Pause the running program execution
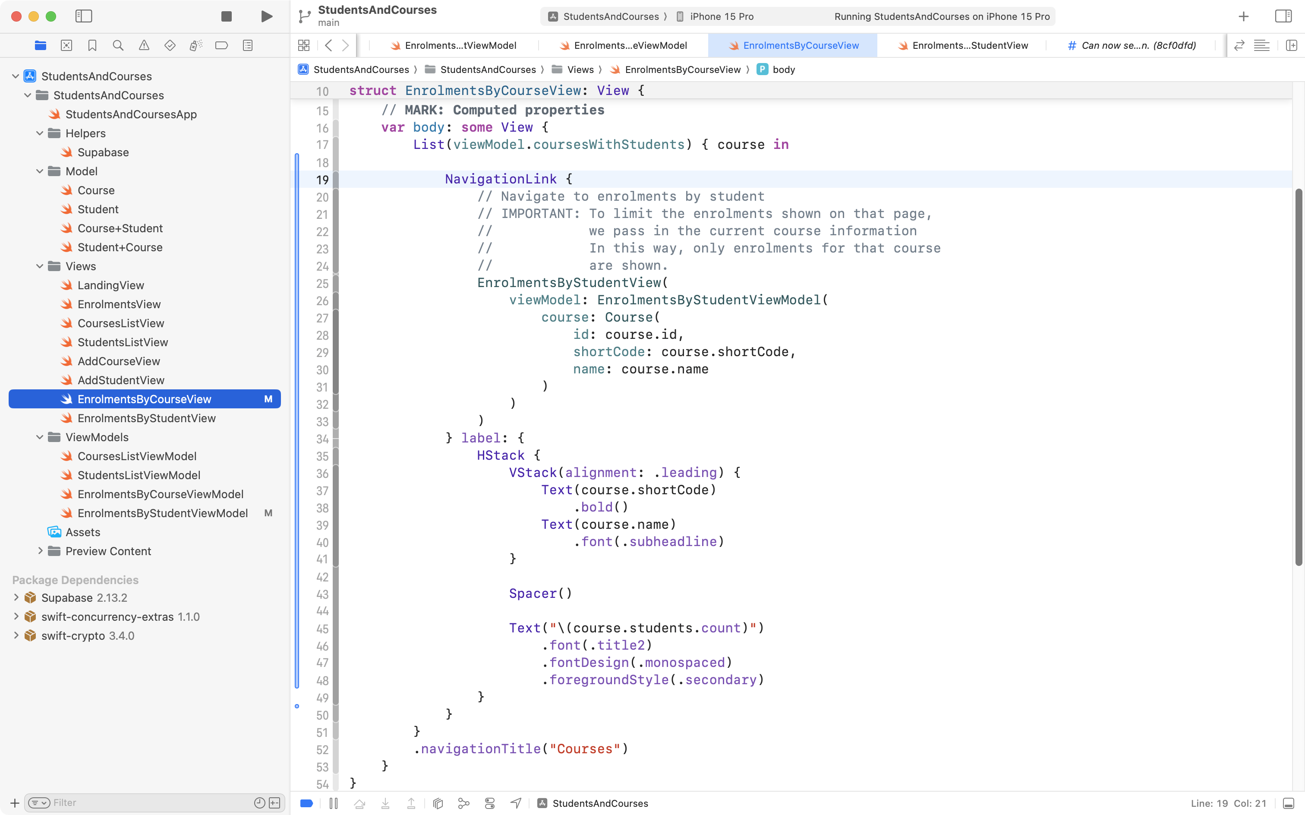This screenshot has width=1305, height=815. pos(334,803)
